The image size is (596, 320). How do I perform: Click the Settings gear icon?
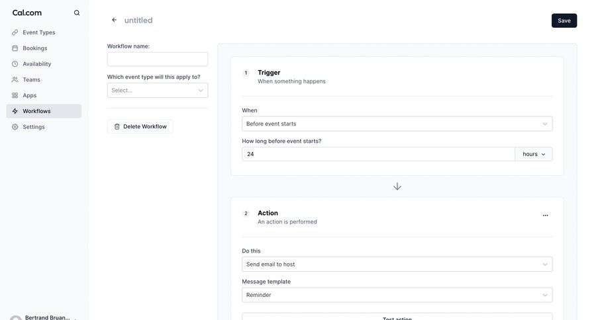pos(15,127)
